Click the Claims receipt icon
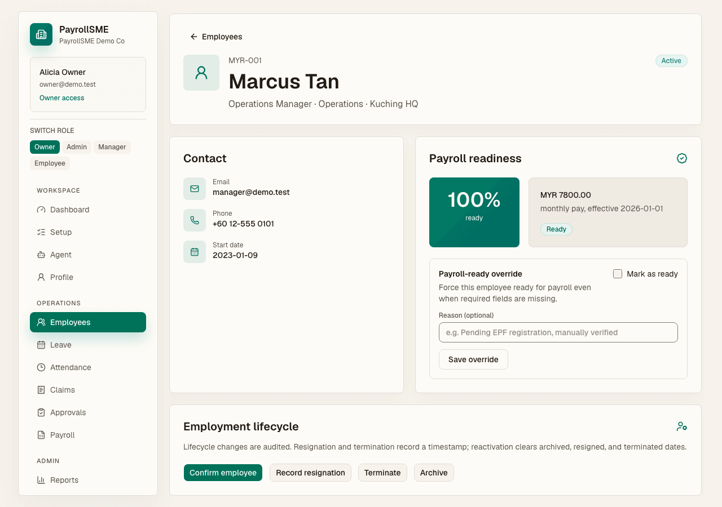 (41, 390)
